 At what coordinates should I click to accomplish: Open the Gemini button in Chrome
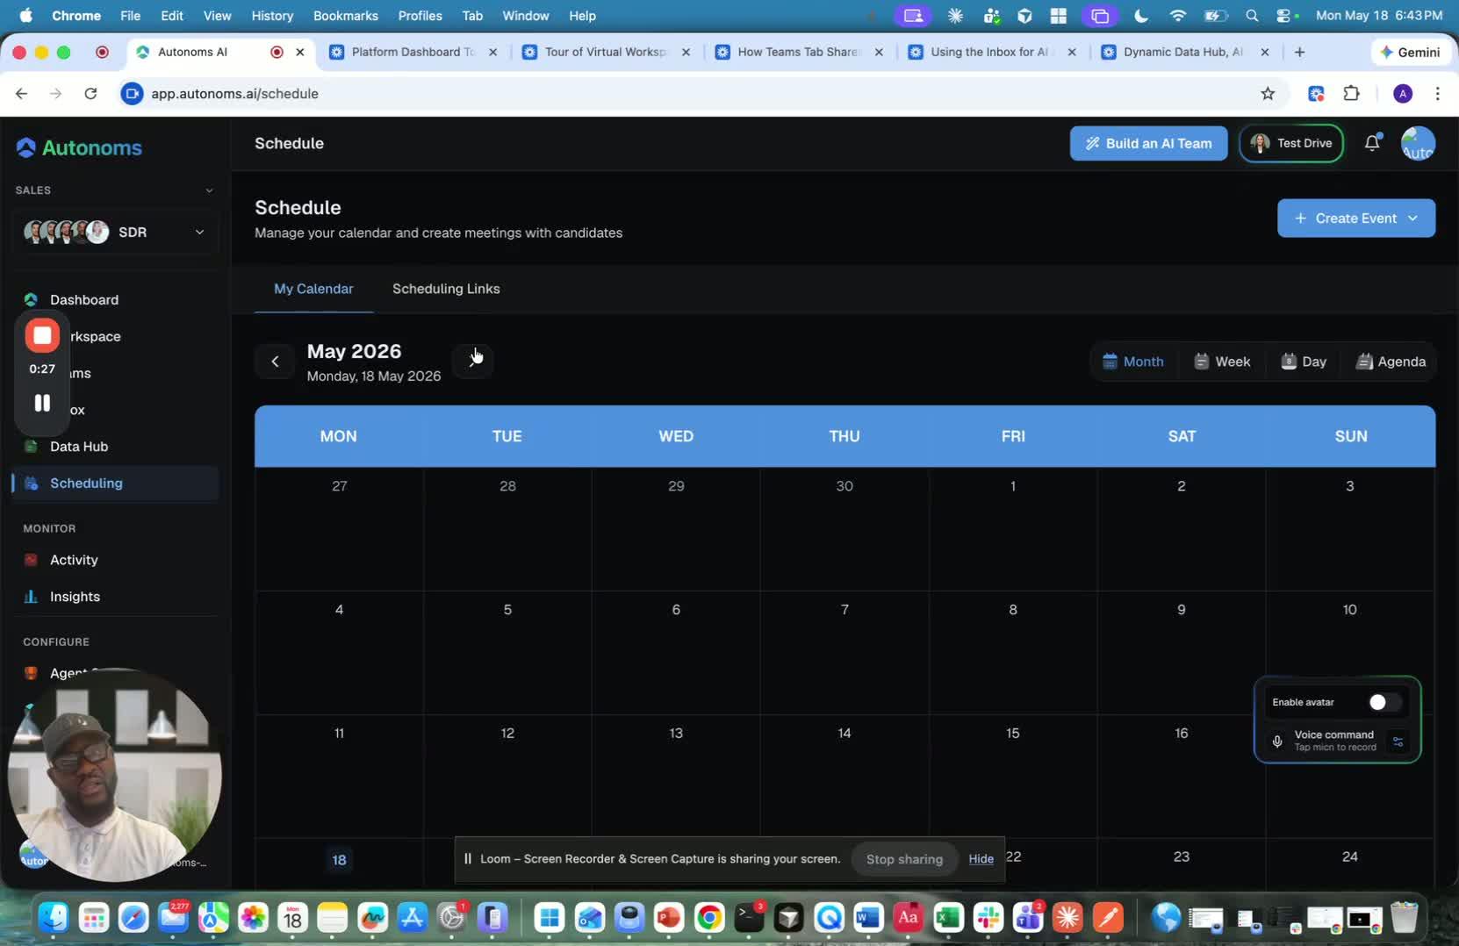[1410, 53]
